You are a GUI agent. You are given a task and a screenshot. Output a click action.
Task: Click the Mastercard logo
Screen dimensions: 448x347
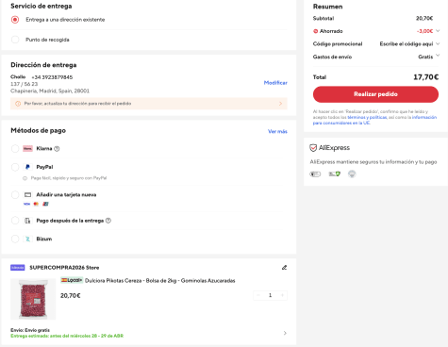point(36,204)
